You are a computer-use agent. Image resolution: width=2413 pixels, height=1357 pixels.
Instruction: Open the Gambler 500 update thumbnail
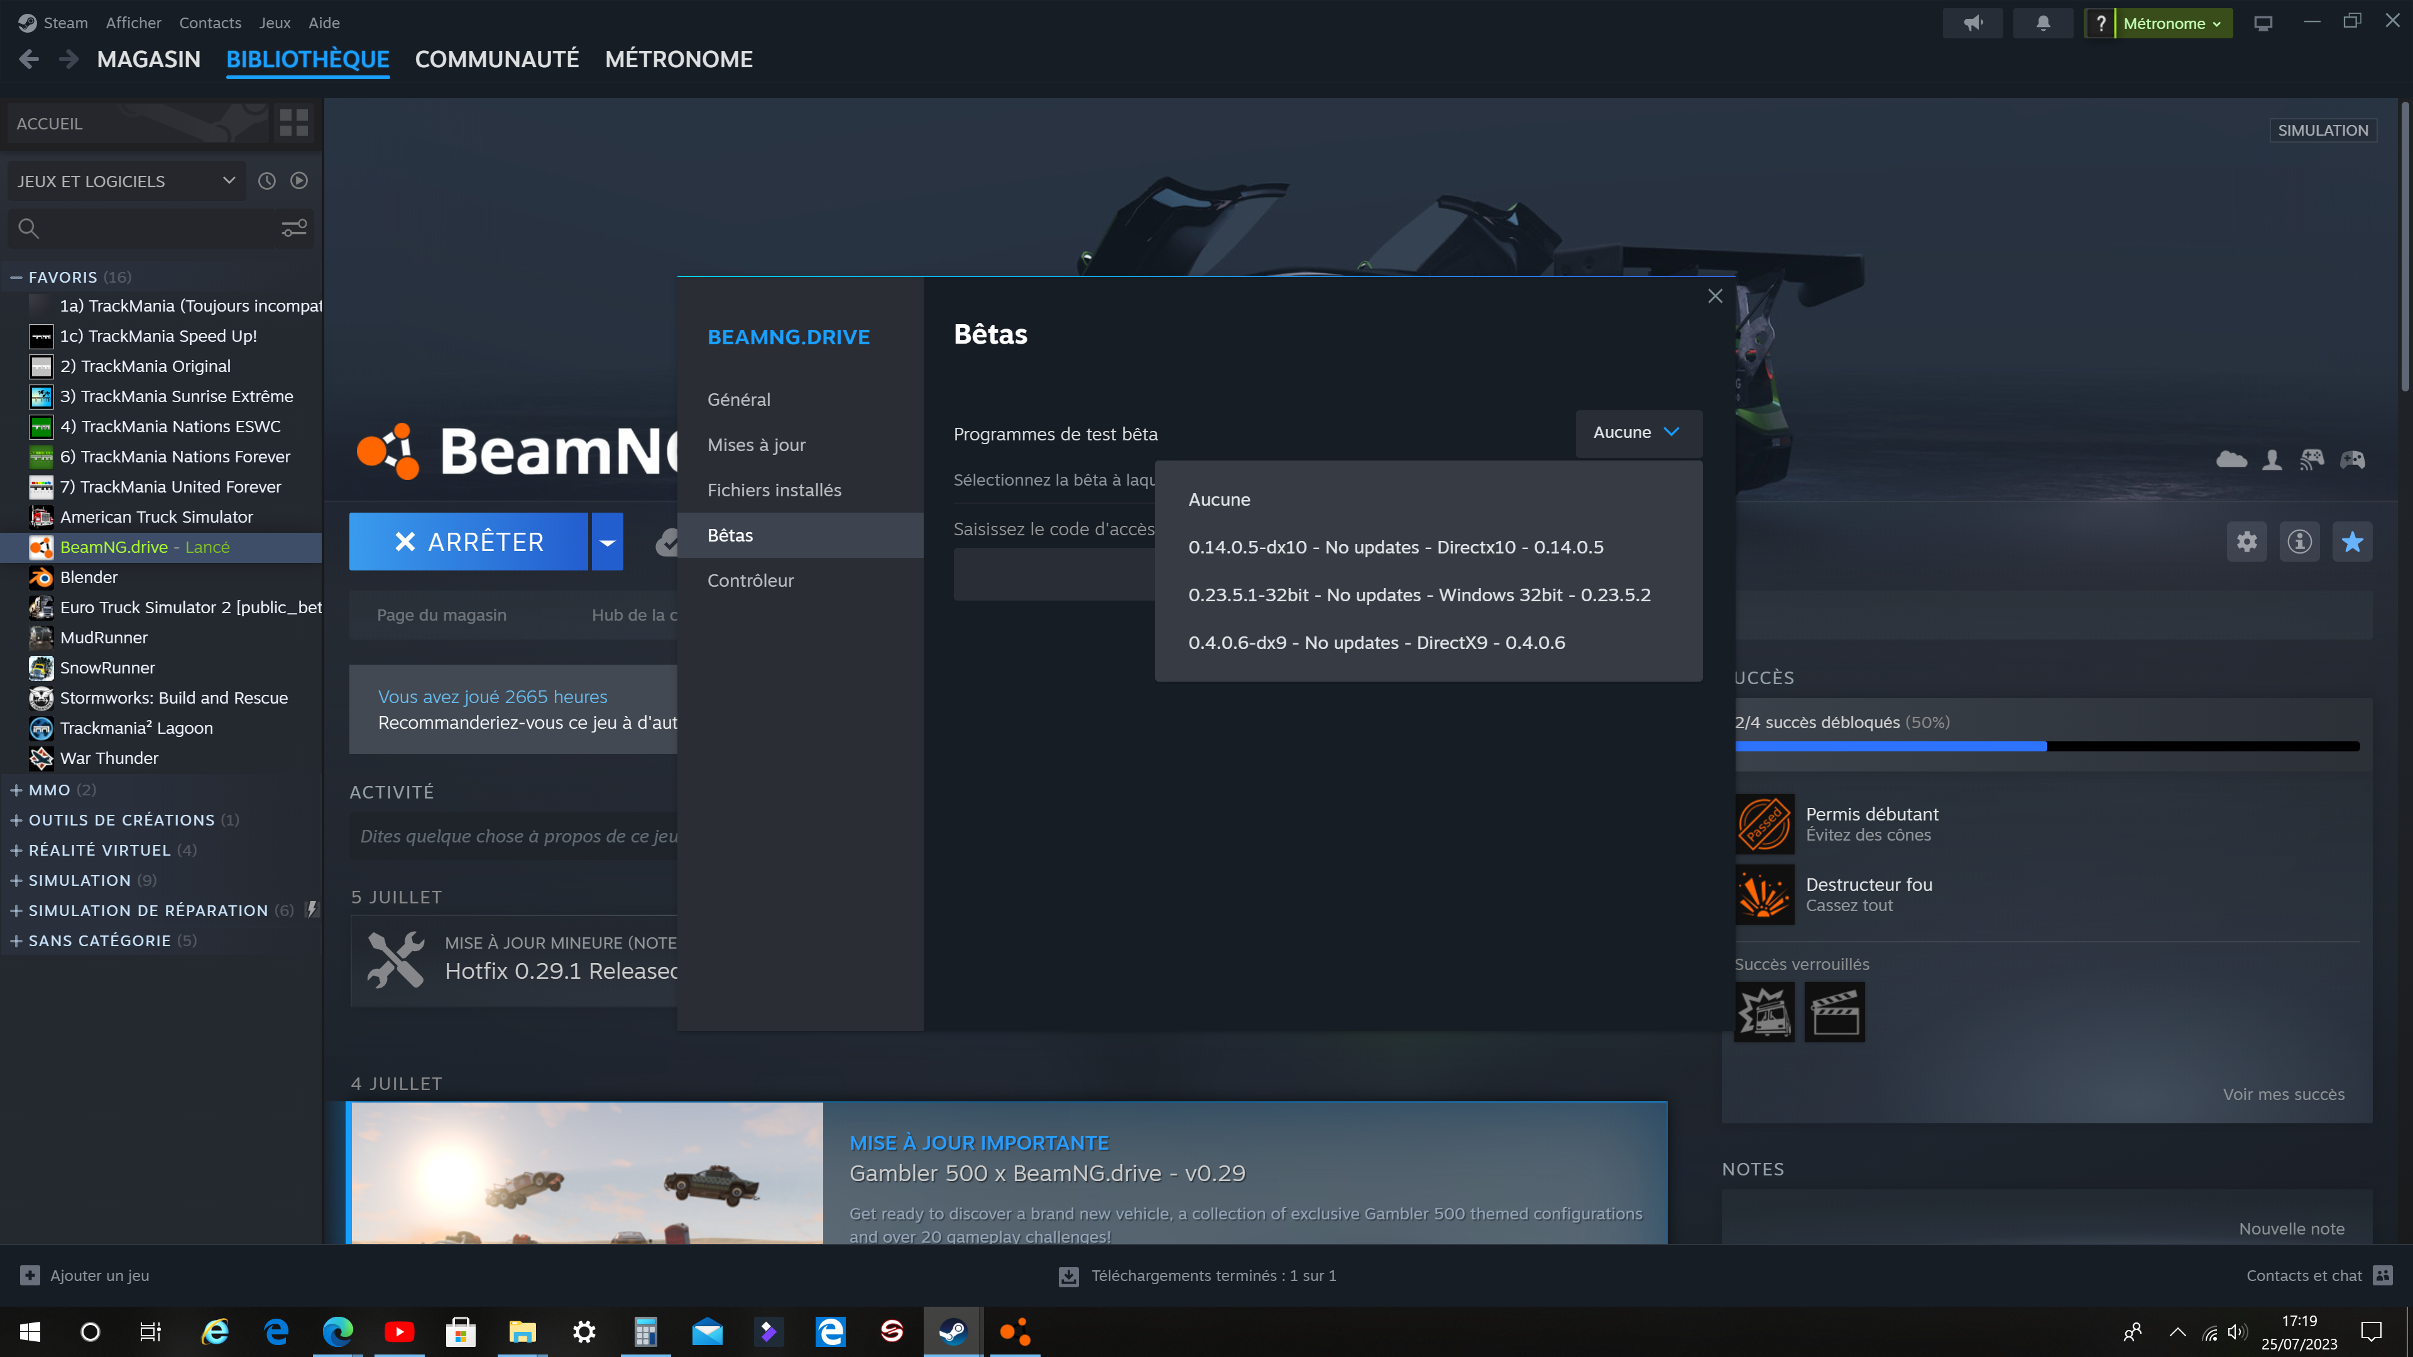pos(588,1174)
